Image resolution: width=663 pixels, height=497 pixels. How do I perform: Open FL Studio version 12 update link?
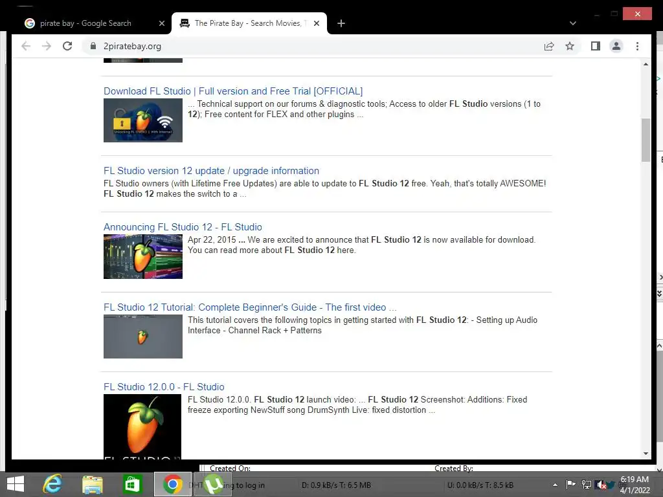click(212, 171)
